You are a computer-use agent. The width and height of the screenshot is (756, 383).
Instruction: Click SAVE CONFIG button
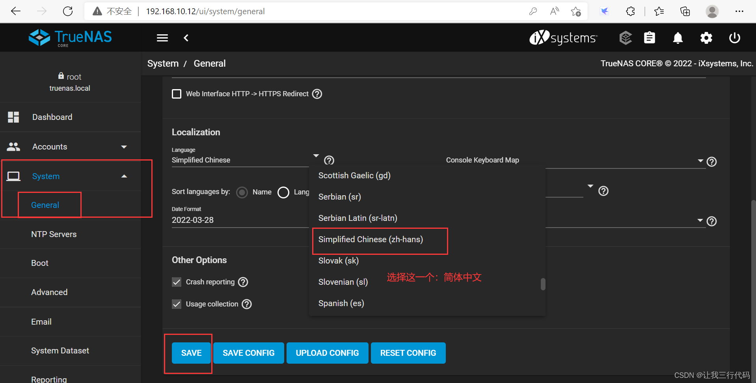(x=249, y=353)
